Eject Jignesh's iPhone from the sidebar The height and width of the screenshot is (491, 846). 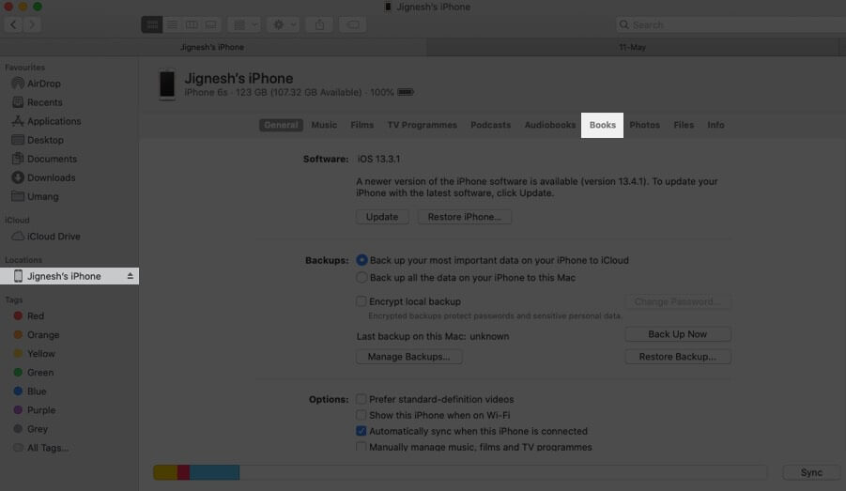(x=130, y=276)
